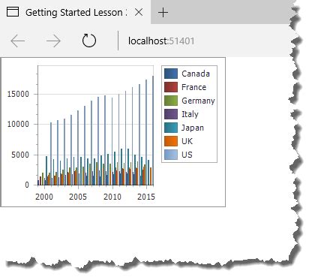Select the Getting Started Lesson tab
This screenshot has width=312, height=280.
coord(75,12)
